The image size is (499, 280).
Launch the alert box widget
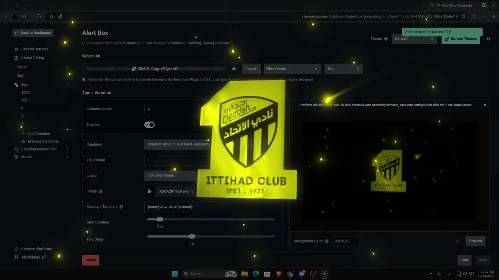251,69
